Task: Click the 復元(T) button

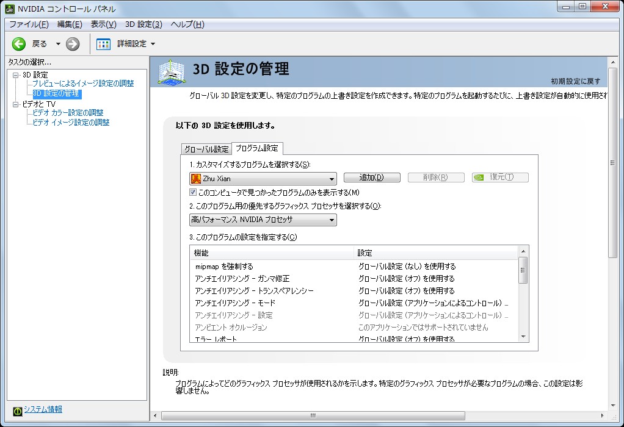Action: coord(500,178)
